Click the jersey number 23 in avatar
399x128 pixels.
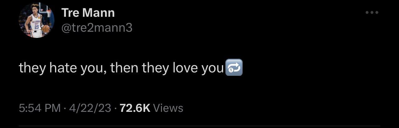tap(37, 27)
